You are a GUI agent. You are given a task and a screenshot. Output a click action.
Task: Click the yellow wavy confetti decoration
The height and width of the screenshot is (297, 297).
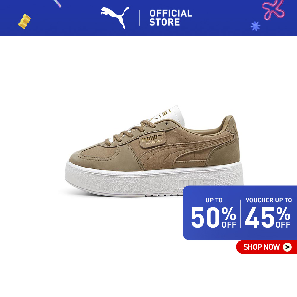coord(24,21)
